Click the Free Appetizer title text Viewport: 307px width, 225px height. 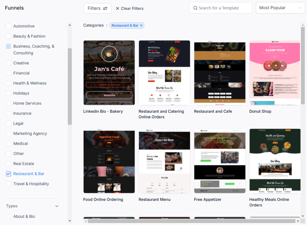tap(207, 199)
